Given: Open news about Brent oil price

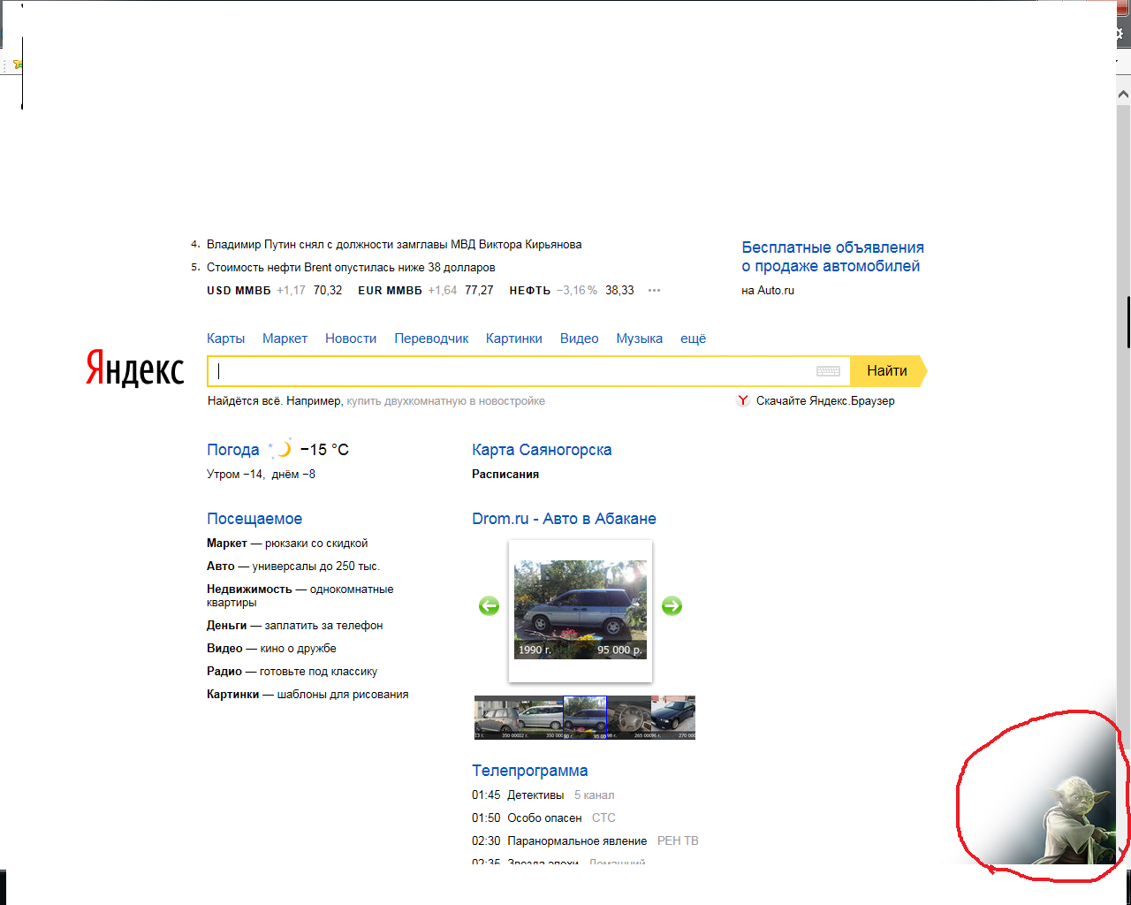Looking at the screenshot, I should 351,268.
